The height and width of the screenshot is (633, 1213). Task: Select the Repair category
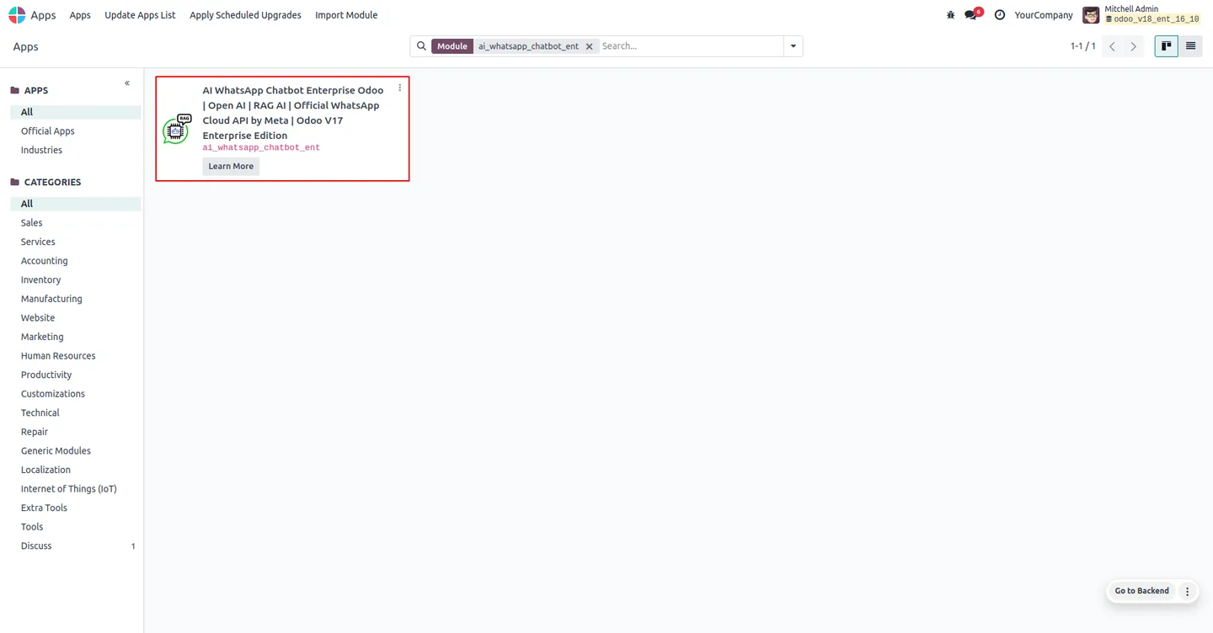(76, 432)
